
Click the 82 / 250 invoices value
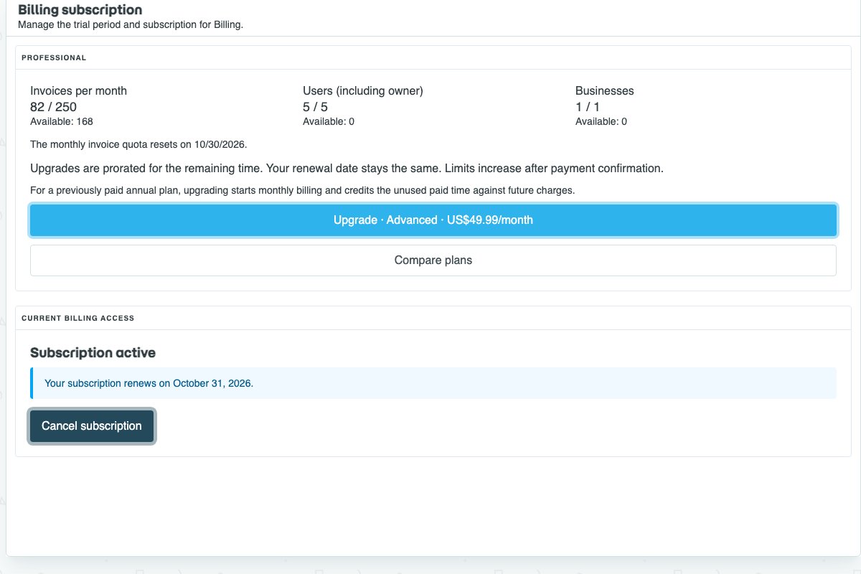point(53,107)
